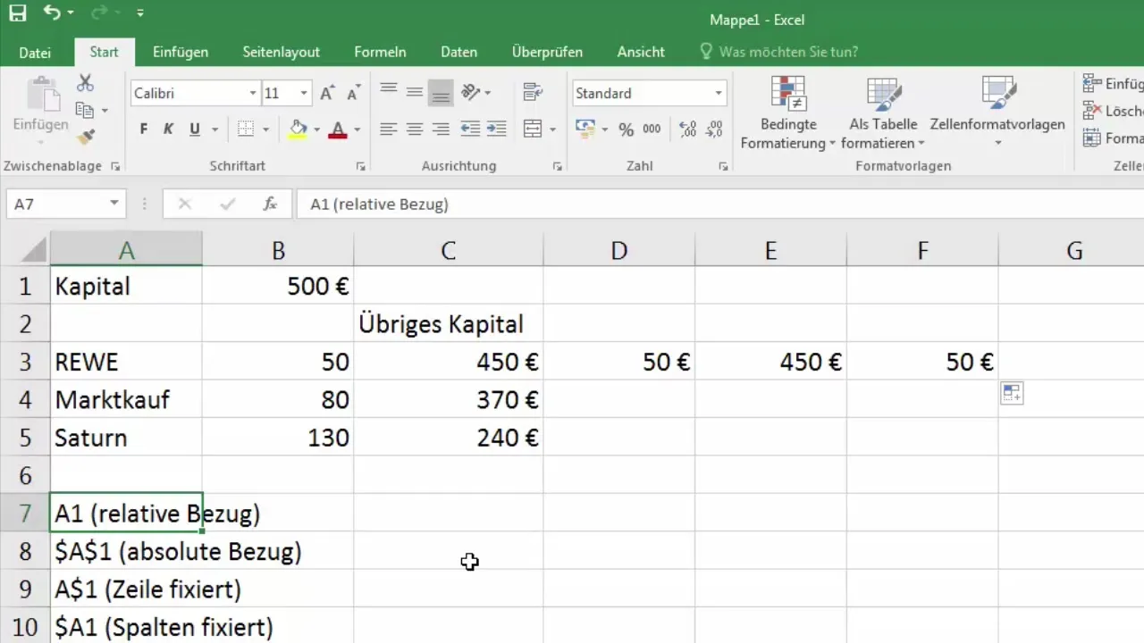The width and height of the screenshot is (1144, 643).
Task: Increase the font size with the large A icon
Action: pos(327,93)
